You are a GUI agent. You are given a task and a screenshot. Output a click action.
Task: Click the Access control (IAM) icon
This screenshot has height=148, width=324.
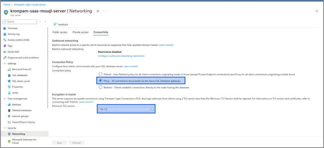5,40
